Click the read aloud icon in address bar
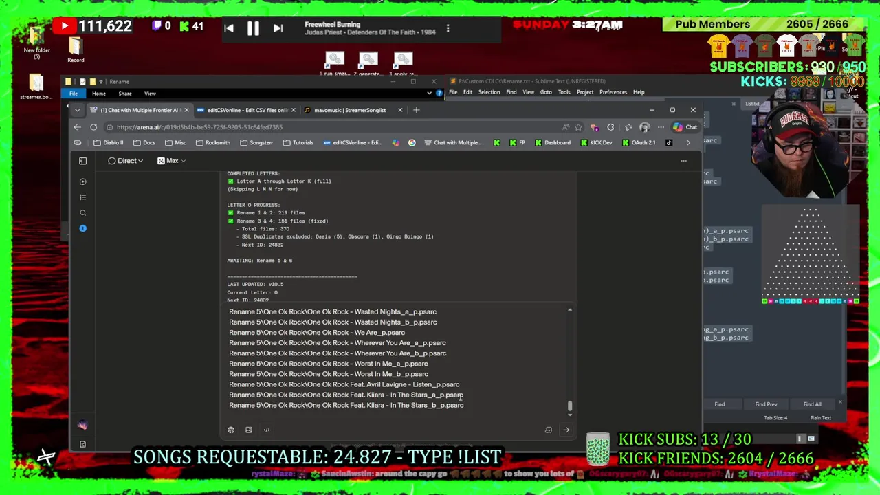This screenshot has width=880, height=495. coord(566,127)
